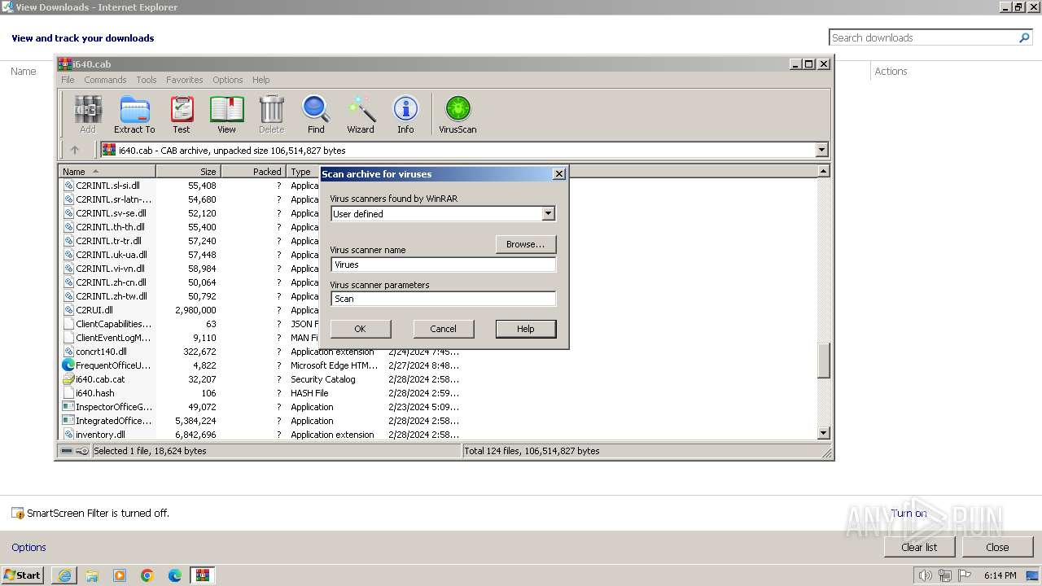Click the Info toolbar icon
Viewport: 1042px width, 586px height.
click(x=405, y=114)
